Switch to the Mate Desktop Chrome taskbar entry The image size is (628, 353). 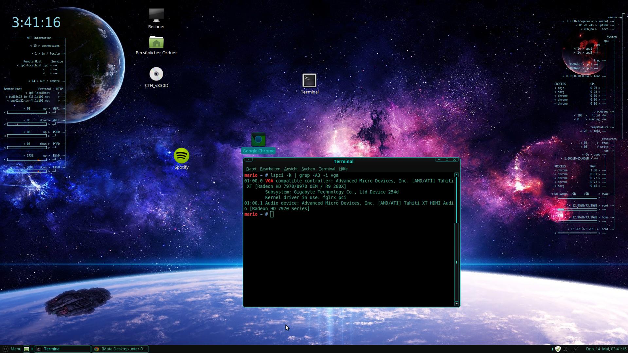click(120, 349)
